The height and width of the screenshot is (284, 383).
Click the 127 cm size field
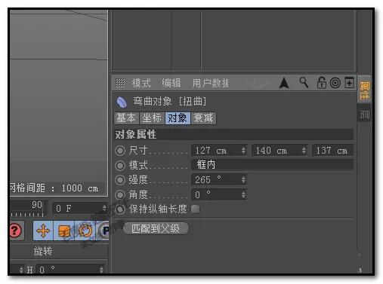[219, 151]
